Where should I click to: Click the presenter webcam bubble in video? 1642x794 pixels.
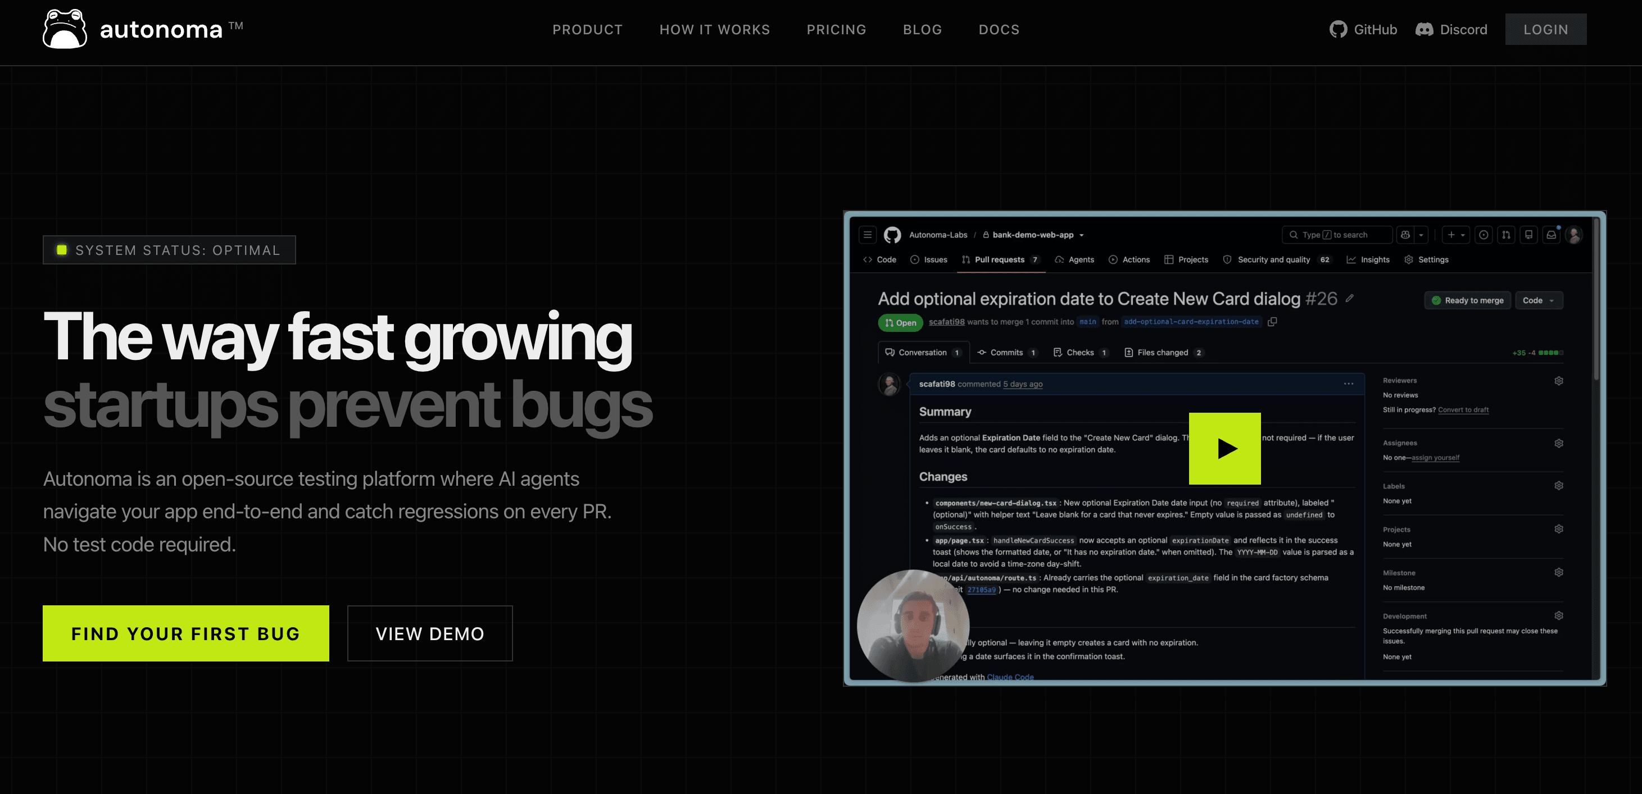coord(913,626)
